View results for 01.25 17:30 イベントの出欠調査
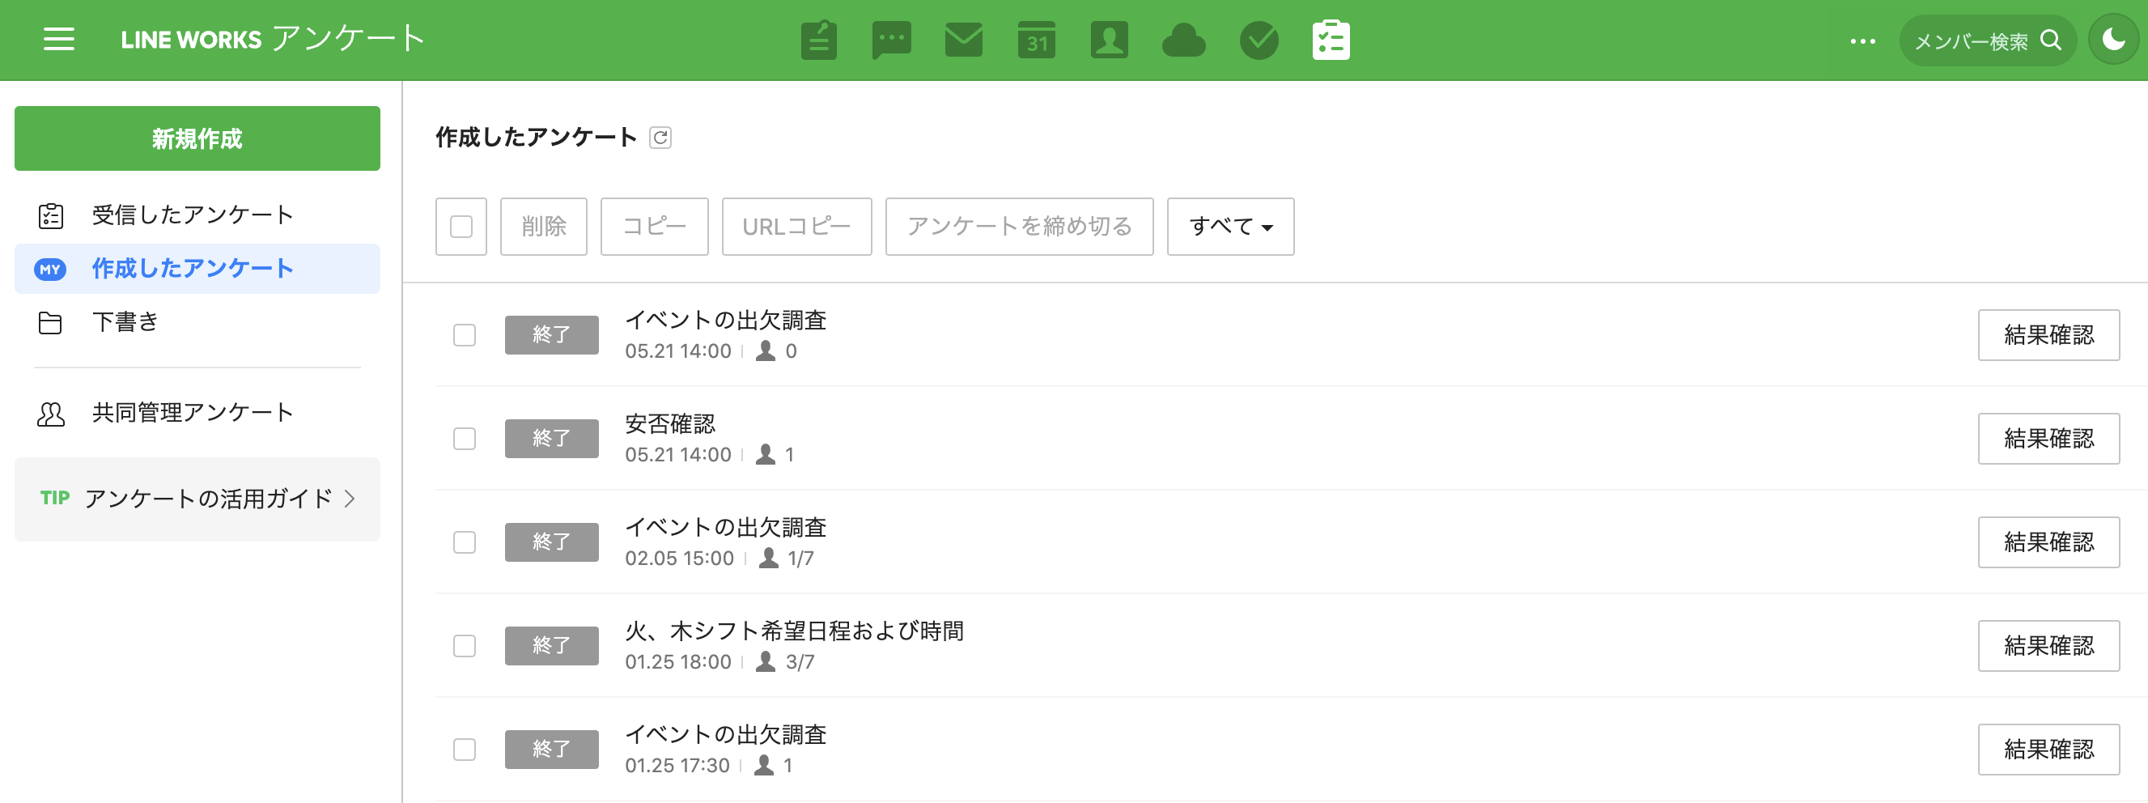2148x803 pixels. coord(2048,749)
